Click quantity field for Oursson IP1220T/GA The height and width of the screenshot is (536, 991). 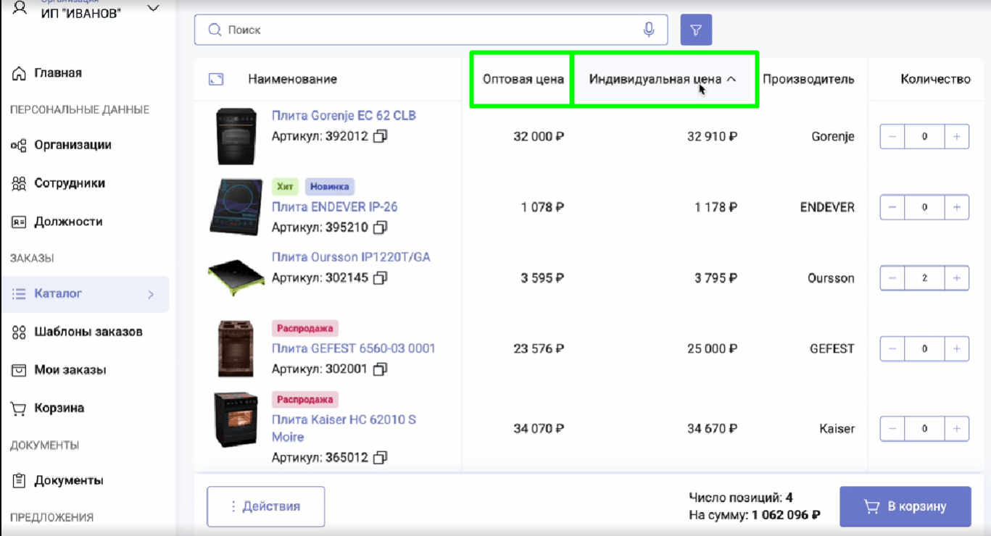(924, 278)
